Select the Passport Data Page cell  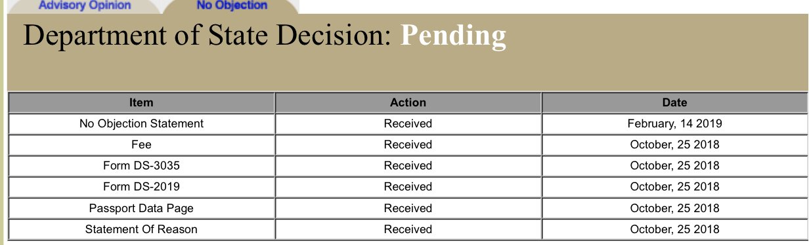point(141,208)
